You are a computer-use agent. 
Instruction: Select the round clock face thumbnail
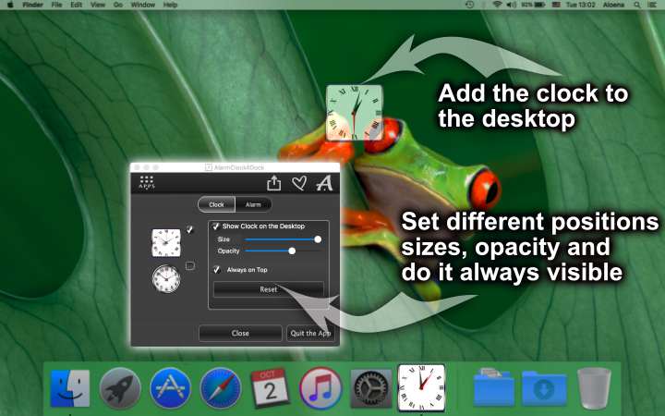point(166,279)
